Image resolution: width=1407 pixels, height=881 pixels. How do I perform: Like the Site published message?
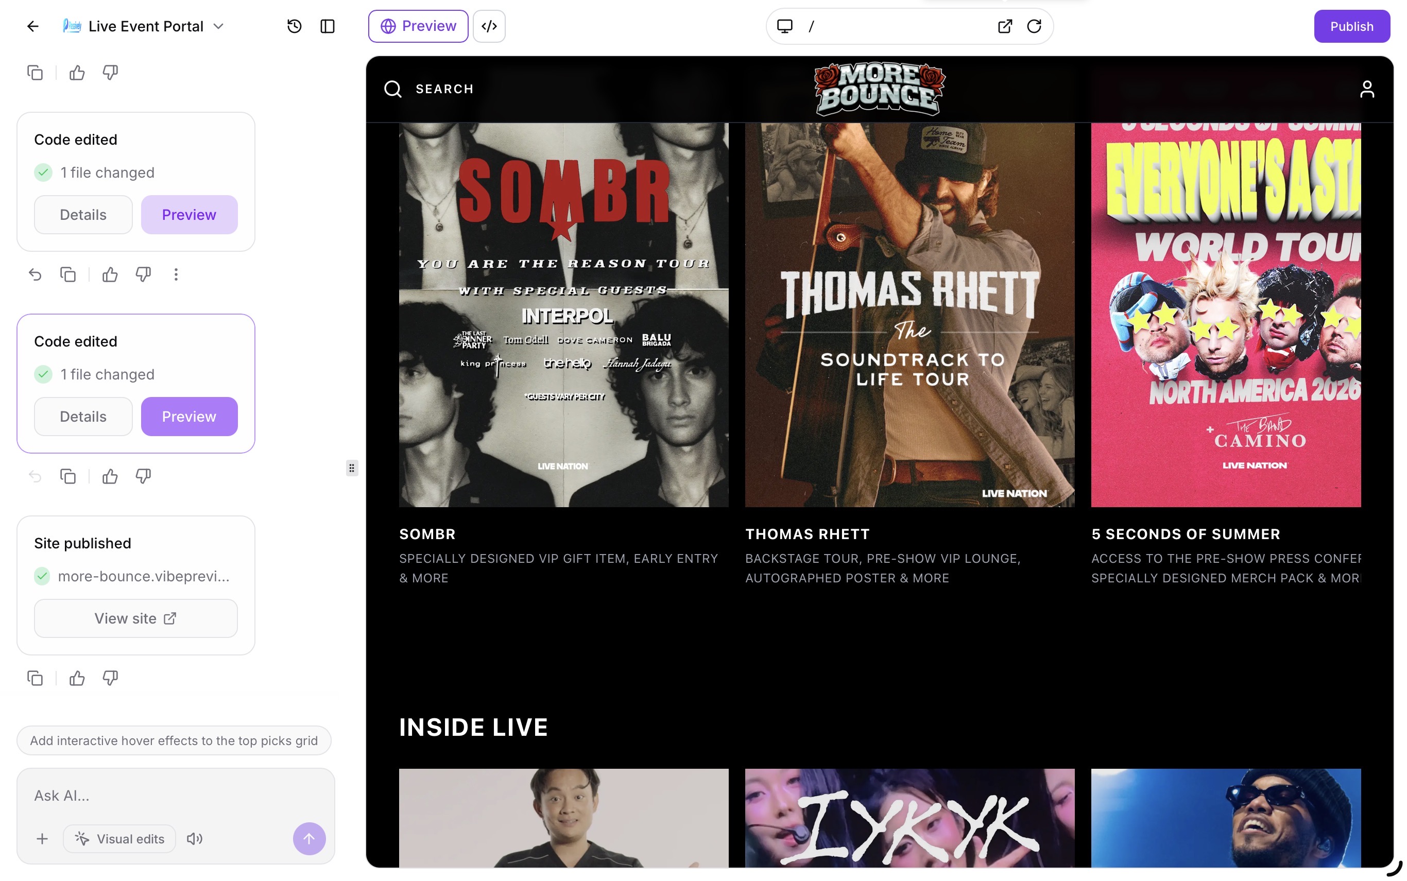pos(77,678)
